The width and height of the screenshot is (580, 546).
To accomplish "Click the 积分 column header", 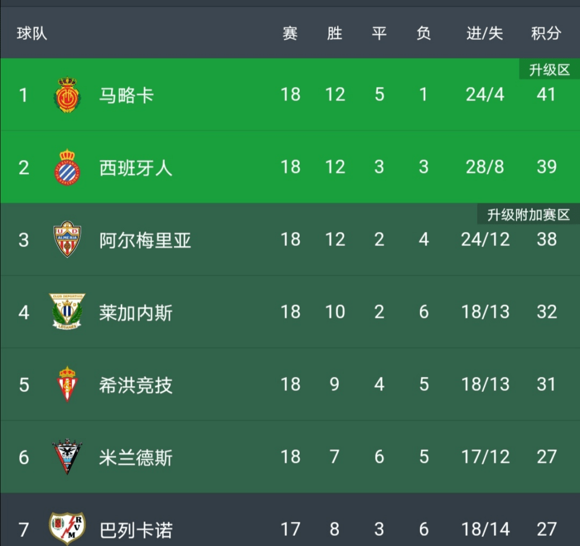I will pos(546,33).
